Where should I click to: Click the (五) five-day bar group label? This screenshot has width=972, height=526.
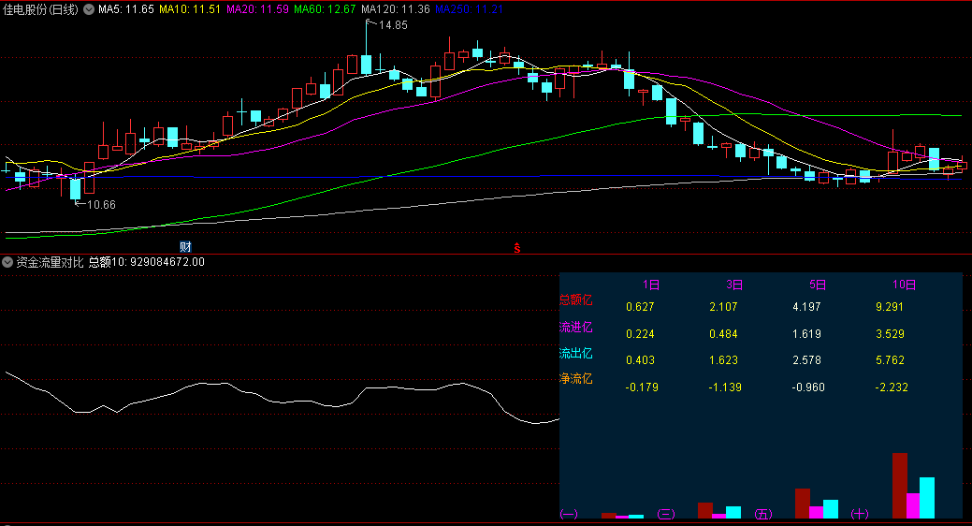pyautogui.click(x=763, y=514)
